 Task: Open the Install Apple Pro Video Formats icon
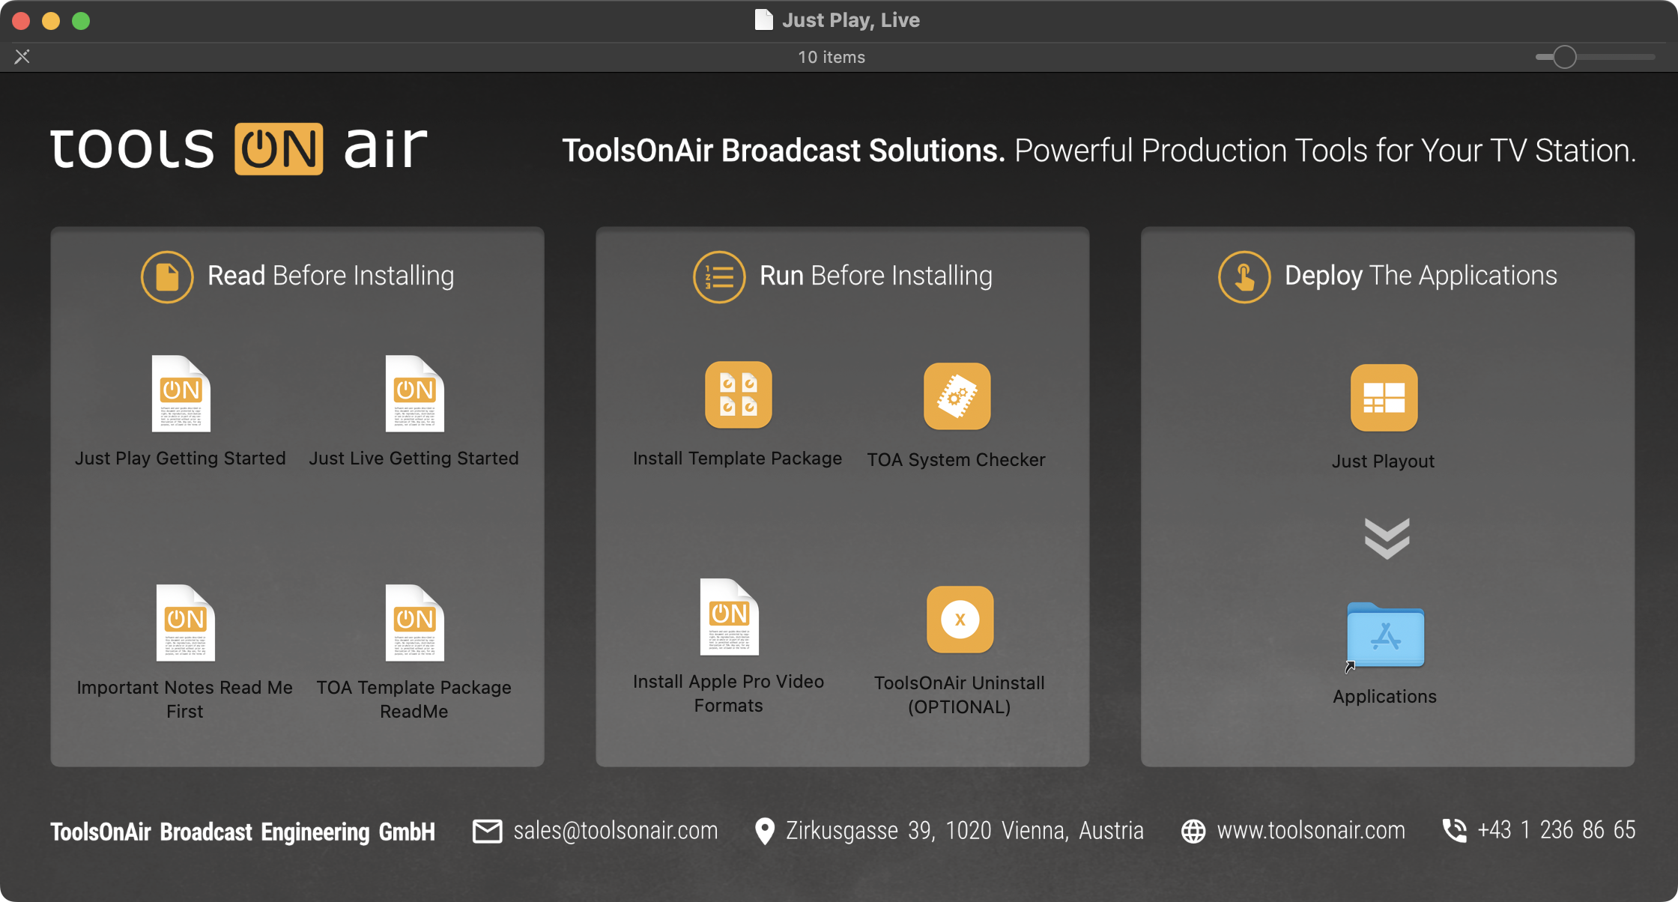point(729,617)
